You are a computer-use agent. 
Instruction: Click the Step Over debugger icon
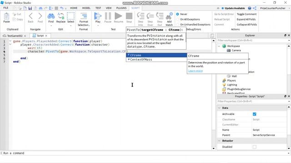(x=150, y=16)
